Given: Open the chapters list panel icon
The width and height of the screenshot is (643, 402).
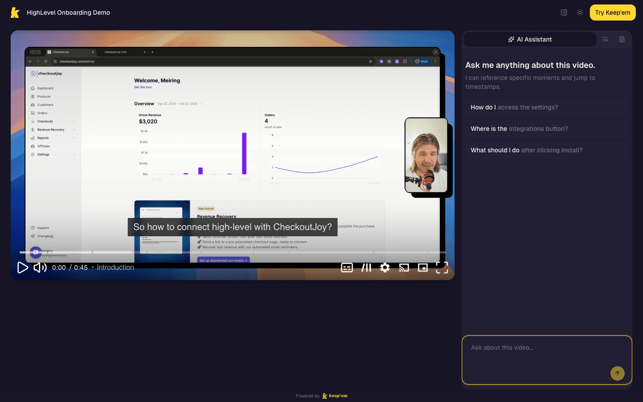Looking at the screenshot, I should [x=605, y=39].
